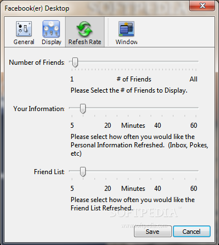This screenshot has width=219, height=245.
Task: Open the General settings switch icon
Action: (x=24, y=28)
